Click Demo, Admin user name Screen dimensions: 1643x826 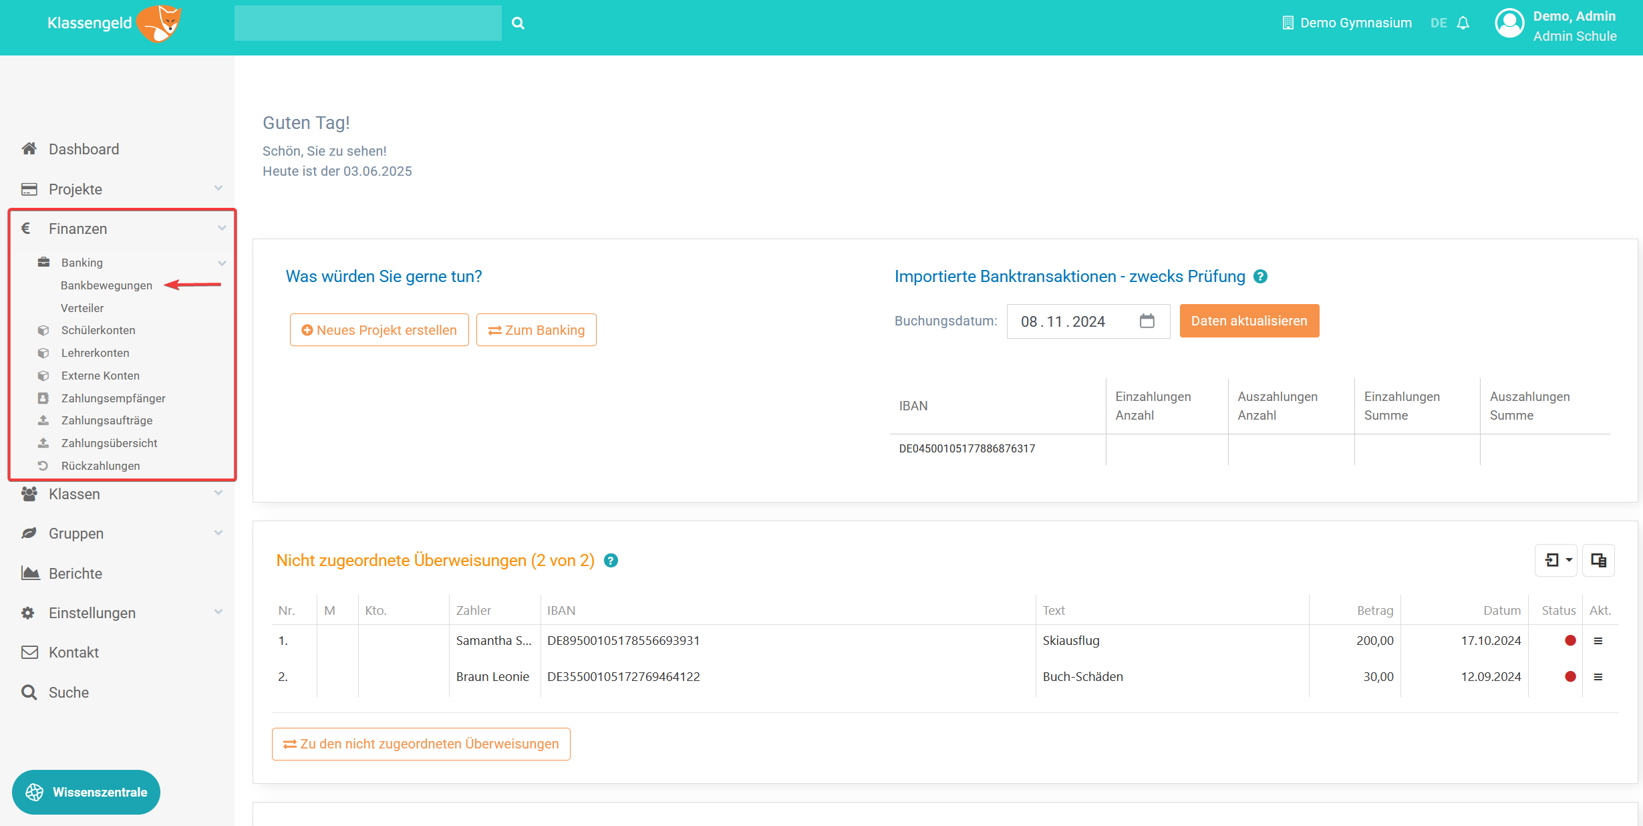(1574, 16)
